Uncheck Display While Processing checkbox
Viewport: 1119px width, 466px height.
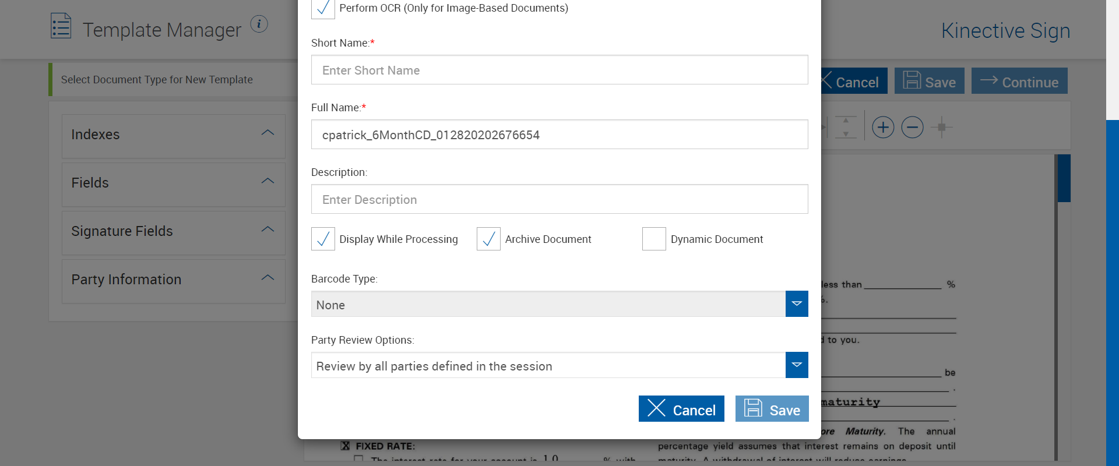[323, 239]
